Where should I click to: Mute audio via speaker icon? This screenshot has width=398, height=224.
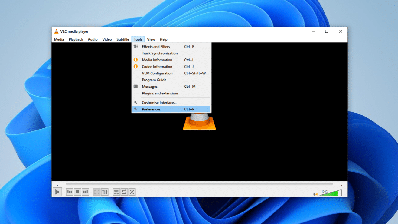point(315,194)
